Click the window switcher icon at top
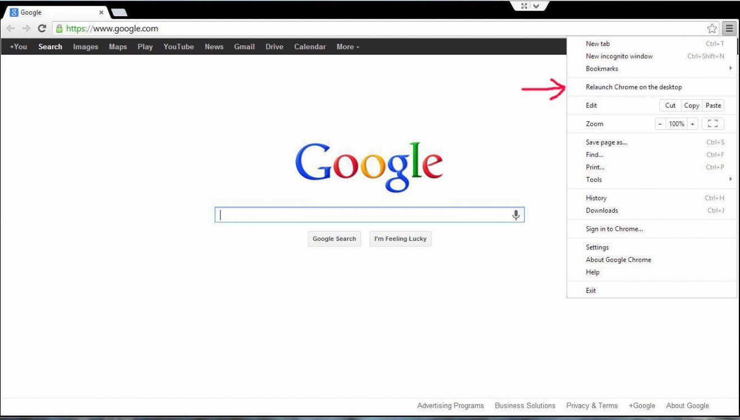Screen dimensions: 740x420 click(524, 6)
